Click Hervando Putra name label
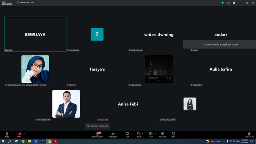 [43, 120]
